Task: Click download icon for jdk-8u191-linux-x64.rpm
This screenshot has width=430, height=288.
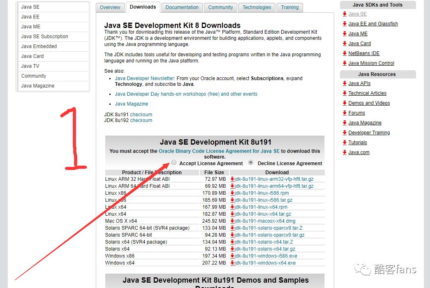Action: pos(232,207)
